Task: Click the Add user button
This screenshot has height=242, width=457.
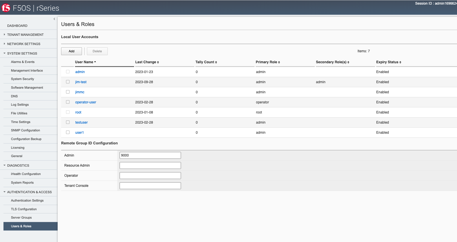Action: (x=72, y=51)
